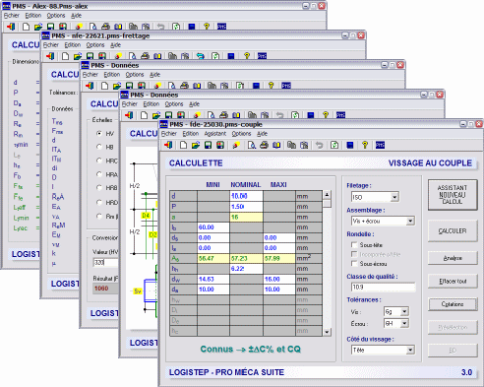Open the Options menu in the fde-25030 window

[241, 134]
